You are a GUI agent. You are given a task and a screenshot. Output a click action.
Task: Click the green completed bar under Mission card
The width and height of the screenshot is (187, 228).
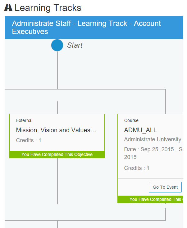[x=57, y=154]
